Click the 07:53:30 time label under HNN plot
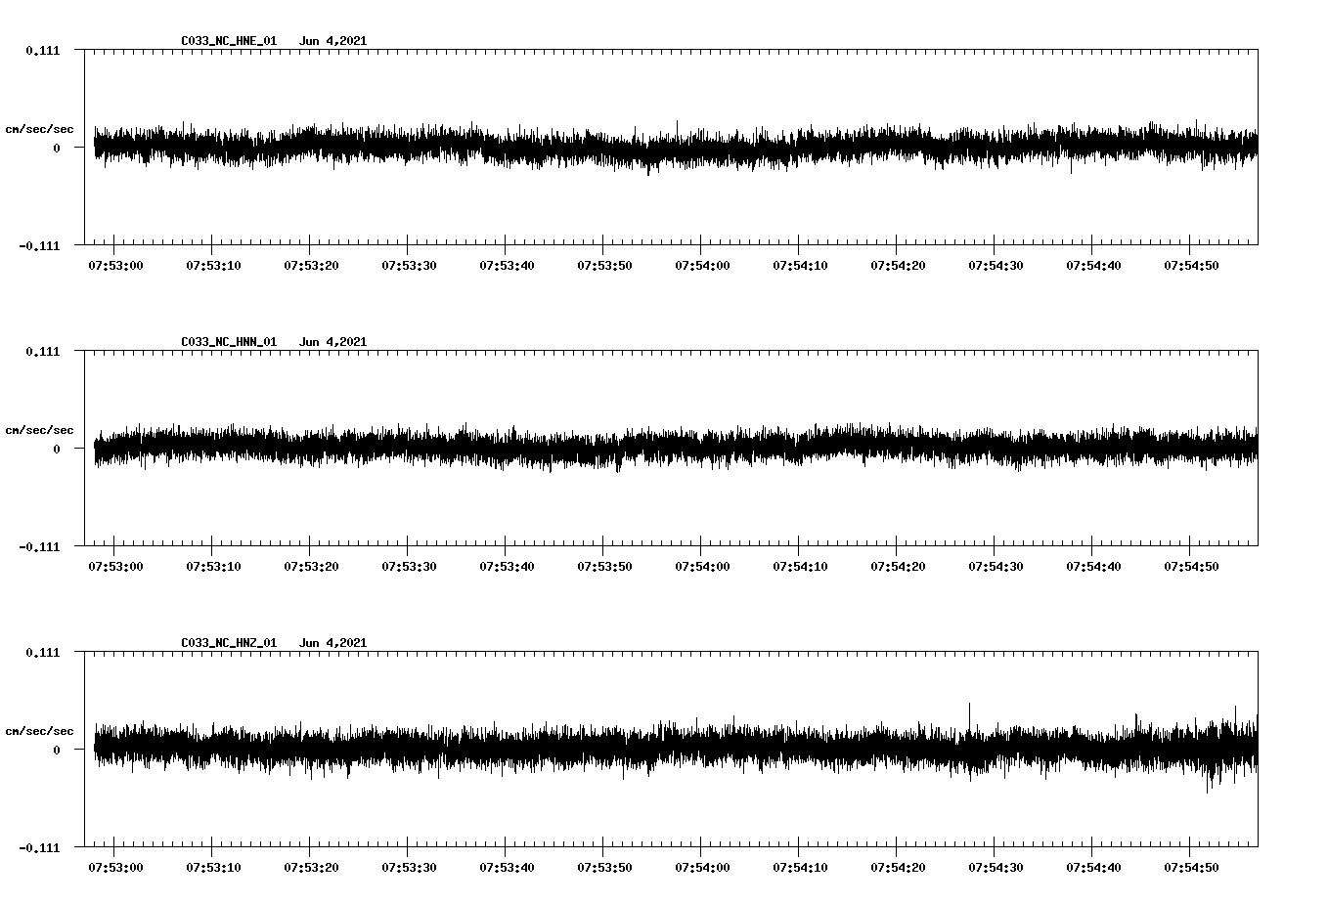This screenshot has width=1328, height=903. pyautogui.click(x=409, y=566)
